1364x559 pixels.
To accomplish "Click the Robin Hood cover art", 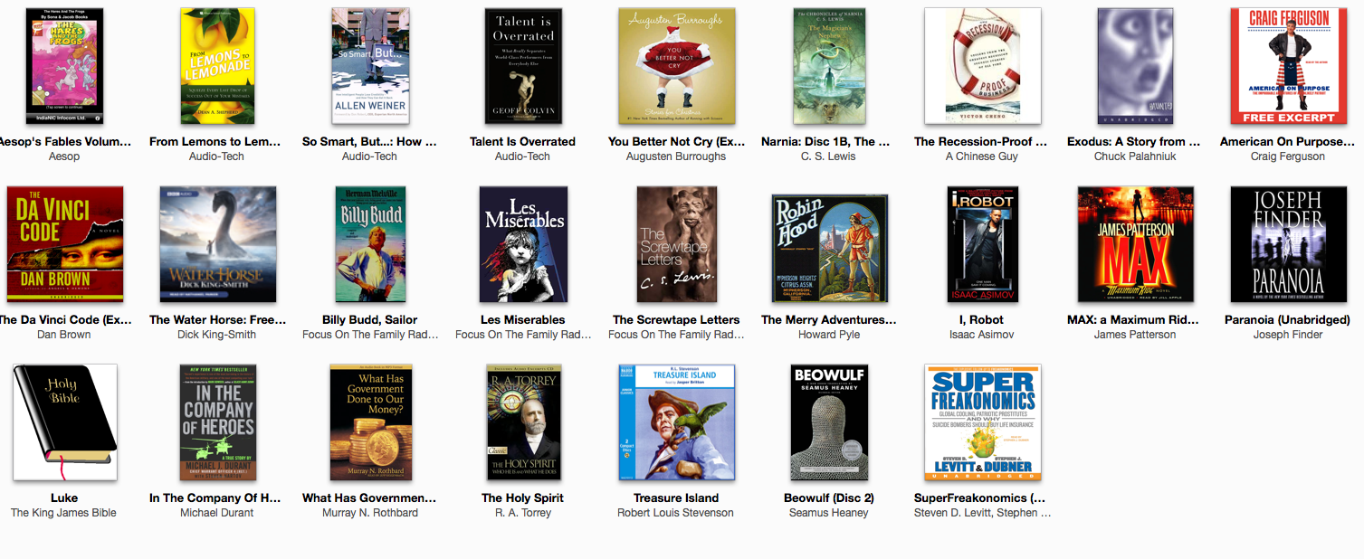I will (829, 248).
